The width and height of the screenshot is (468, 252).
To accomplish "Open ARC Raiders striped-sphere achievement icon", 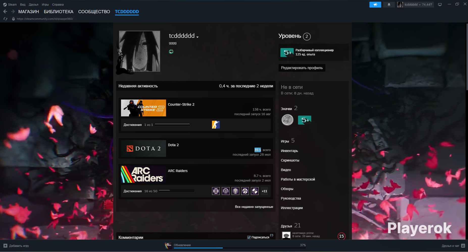I will point(235,191).
